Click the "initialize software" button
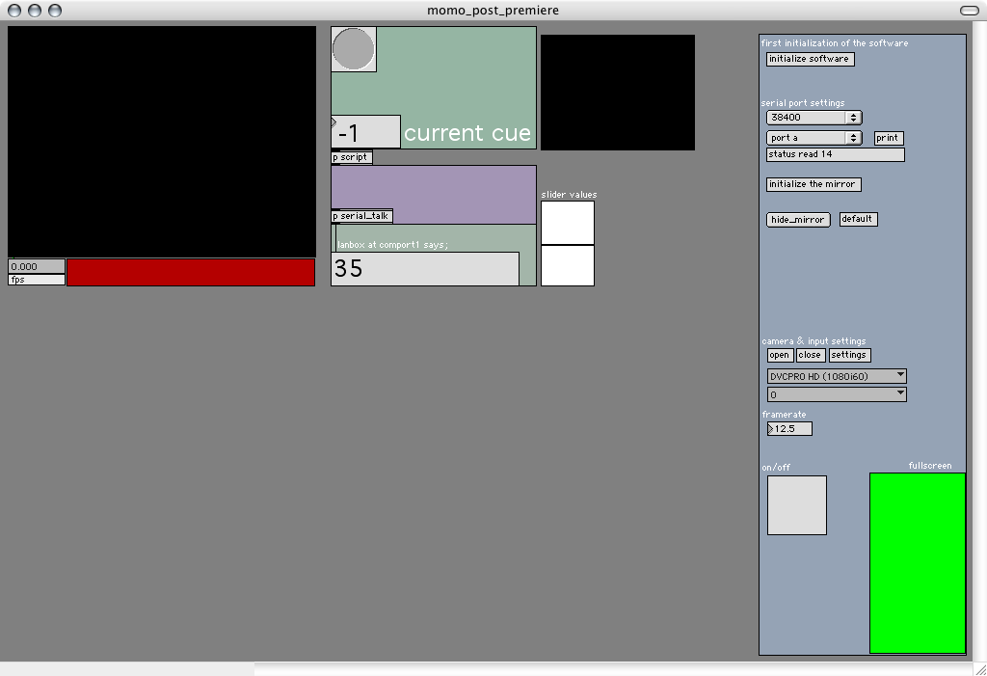The height and width of the screenshot is (676, 987). (810, 59)
